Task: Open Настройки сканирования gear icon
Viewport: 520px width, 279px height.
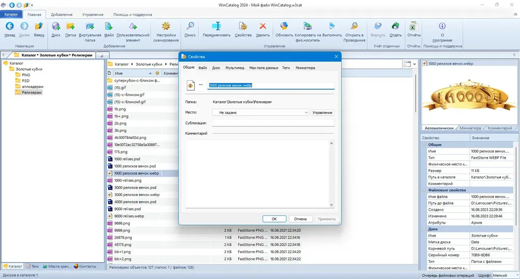Action: click(x=166, y=26)
